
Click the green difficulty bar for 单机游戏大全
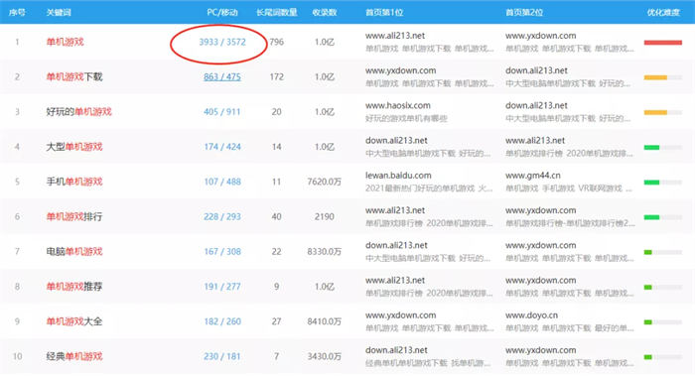[x=648, y=322]
